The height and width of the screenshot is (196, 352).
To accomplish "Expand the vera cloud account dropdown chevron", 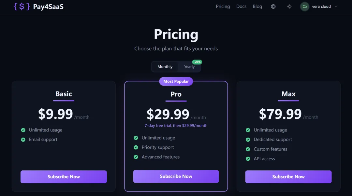I will [336, 6].
